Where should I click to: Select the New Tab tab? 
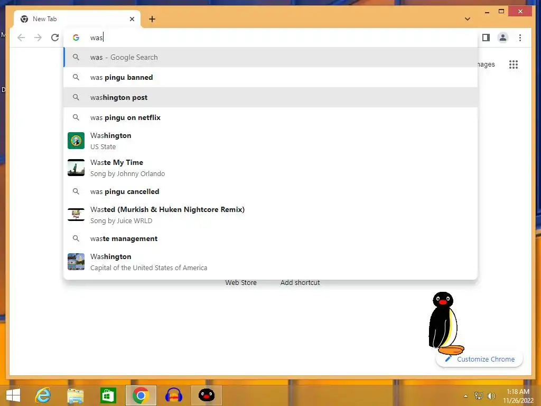click(77, 19)
